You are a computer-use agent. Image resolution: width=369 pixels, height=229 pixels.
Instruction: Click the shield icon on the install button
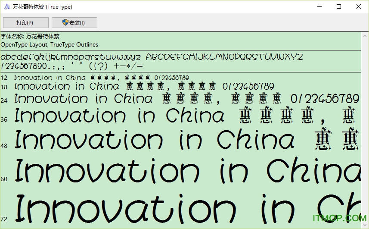[x=65, y=22]
